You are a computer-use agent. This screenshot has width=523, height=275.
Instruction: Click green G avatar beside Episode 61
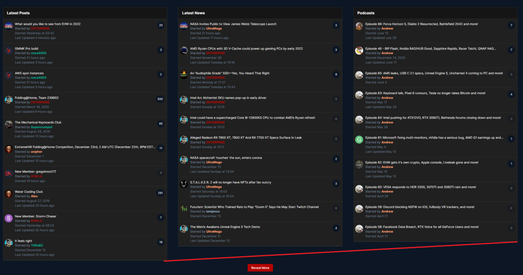(x=359, y=140)
